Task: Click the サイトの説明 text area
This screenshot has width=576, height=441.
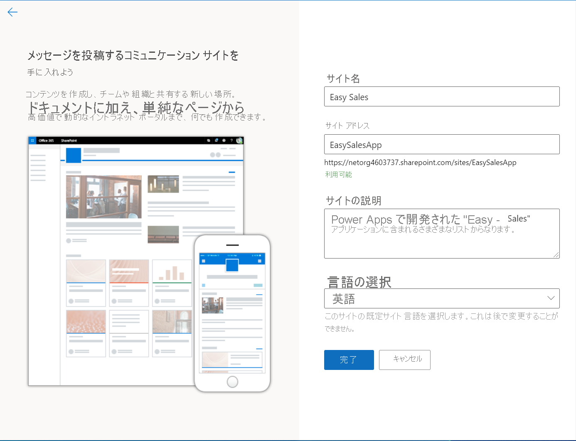Action: coord(442,234)
